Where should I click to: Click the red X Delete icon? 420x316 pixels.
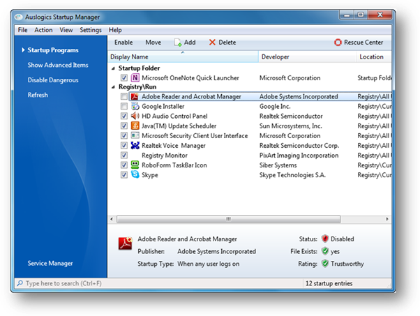click(212, 43)
